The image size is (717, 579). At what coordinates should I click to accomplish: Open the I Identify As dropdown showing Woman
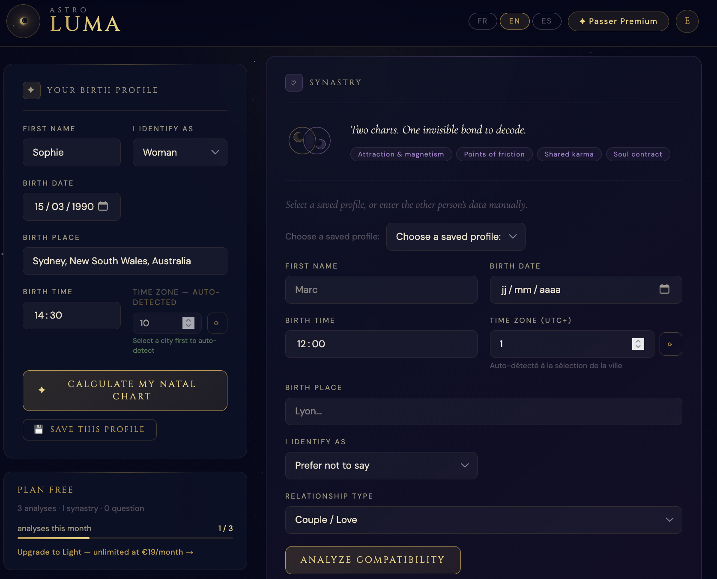point(179,152)
